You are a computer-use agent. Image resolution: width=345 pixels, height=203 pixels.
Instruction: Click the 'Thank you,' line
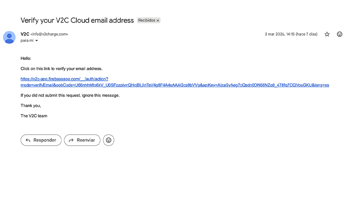tap(31, 105)
